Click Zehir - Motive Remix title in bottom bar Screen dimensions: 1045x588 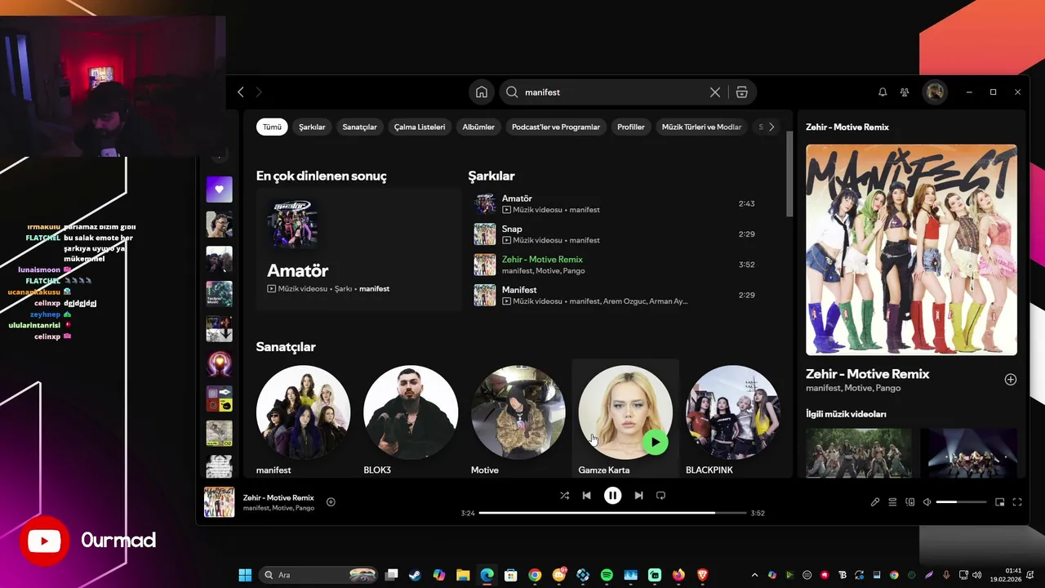point(278,497)
